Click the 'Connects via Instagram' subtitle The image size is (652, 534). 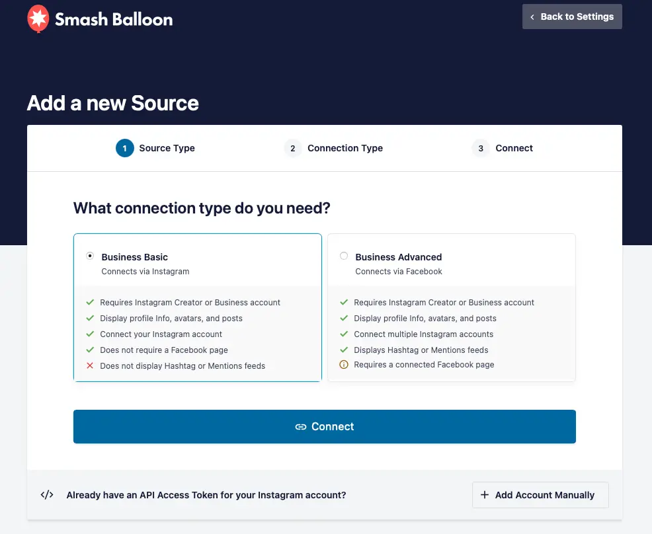pos(145,272)
